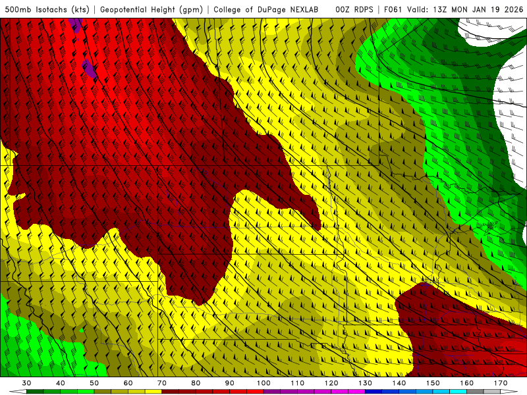Screen dimensions: 527x395
Task: Click the 120 label on the color scale
Action: (x=331, y=383)
